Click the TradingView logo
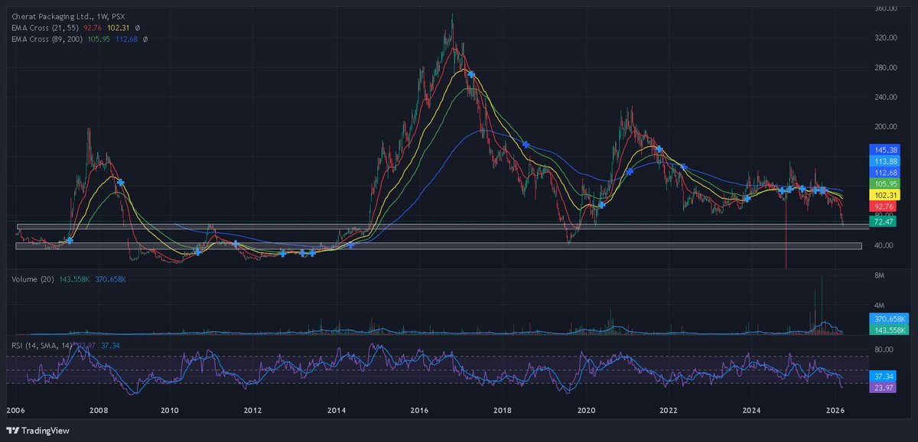 pyautogui.click(x=37, y=429)
